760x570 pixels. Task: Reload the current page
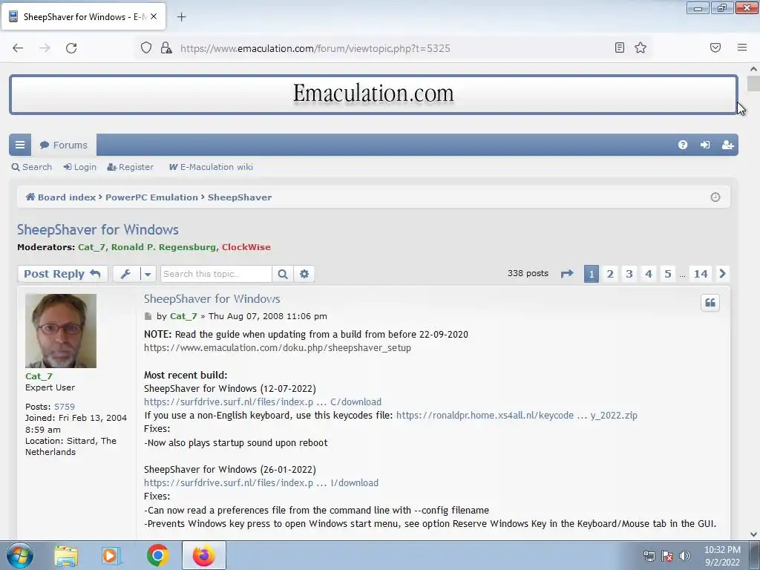pyautogui.click(x=71, y=48)
